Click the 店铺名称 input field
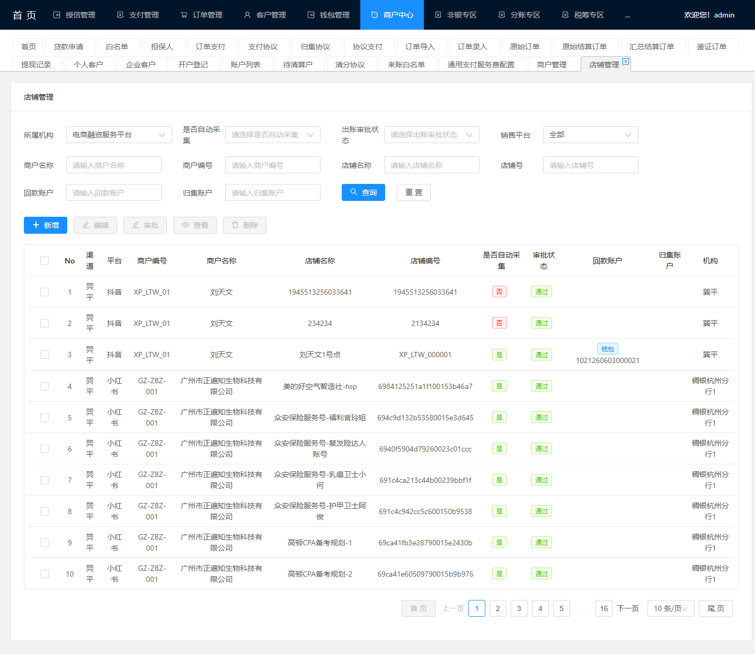This screenshot has width=755, height=654. point(432,165)
